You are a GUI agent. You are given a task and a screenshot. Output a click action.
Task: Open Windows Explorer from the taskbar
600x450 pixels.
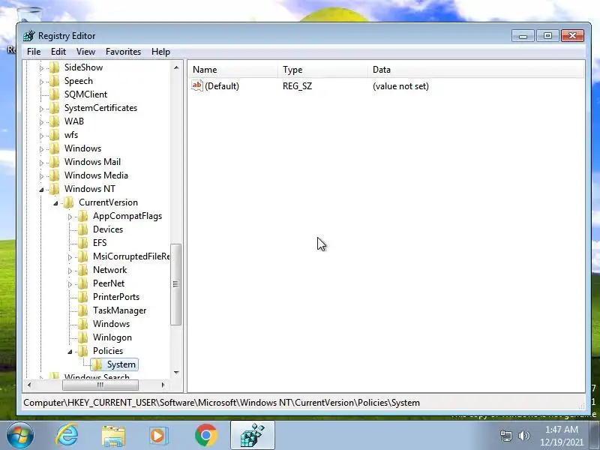click(x=113, y=436)
